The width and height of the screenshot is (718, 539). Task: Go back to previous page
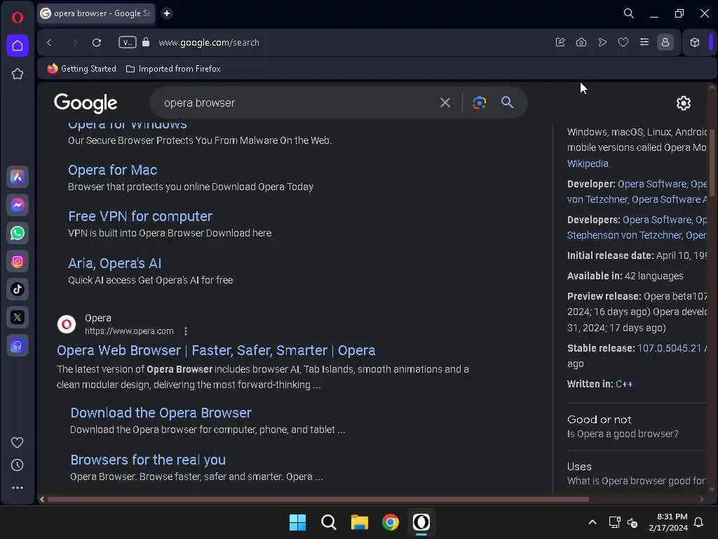pyautogui.click(x=49, y=43)
